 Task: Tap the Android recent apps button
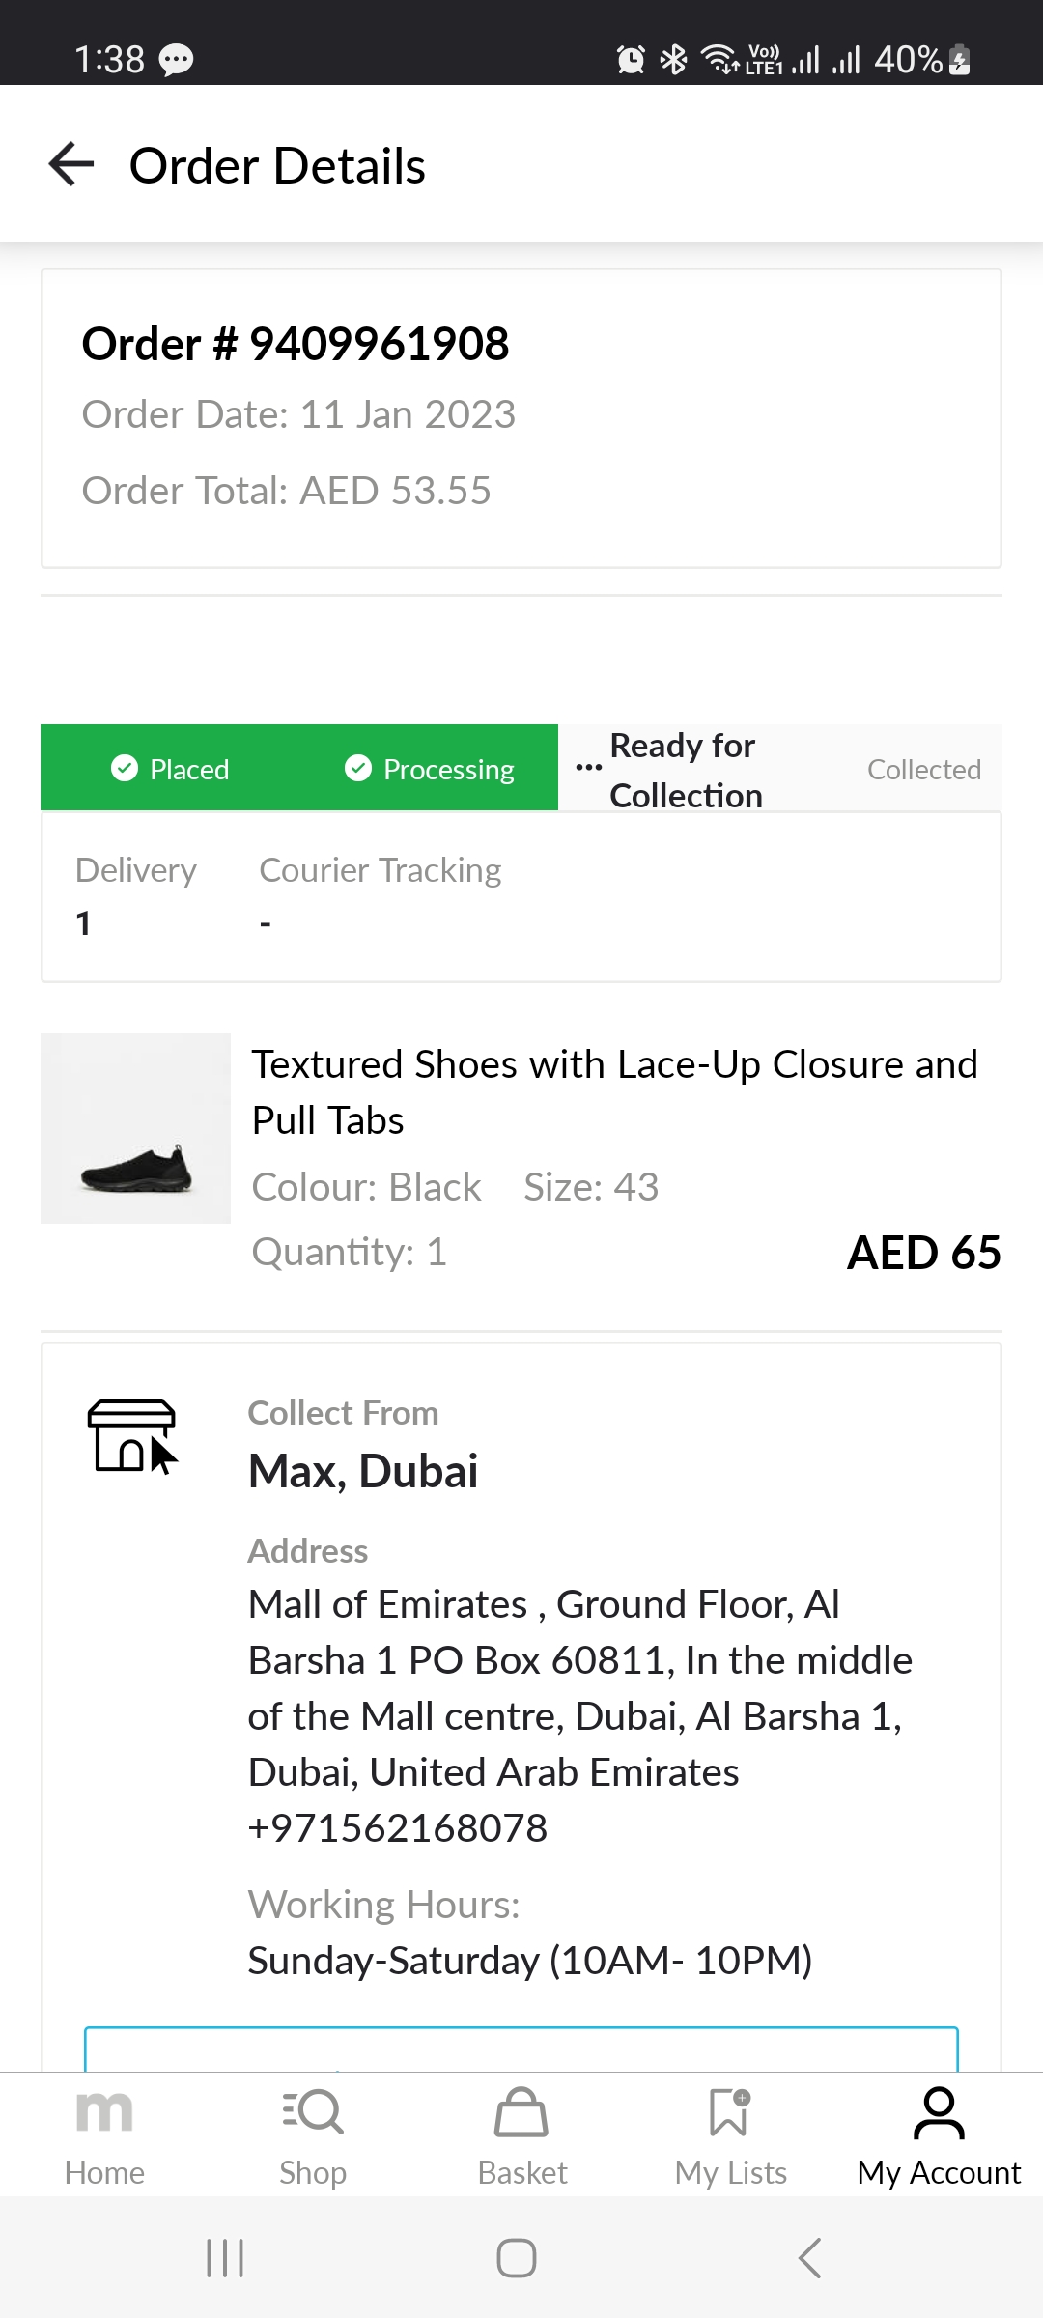225,2258
